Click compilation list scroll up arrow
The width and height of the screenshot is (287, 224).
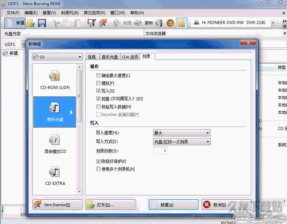(x=79, y=67)
